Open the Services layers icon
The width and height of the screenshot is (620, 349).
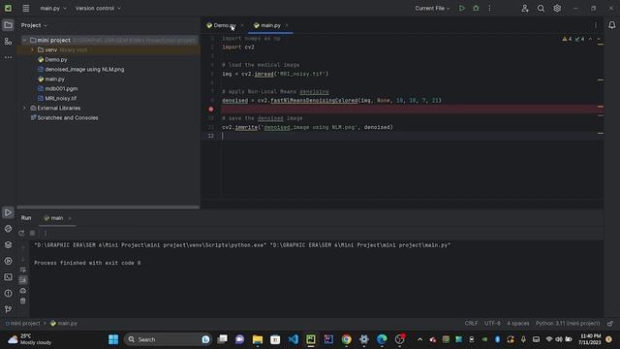point(8,245)
